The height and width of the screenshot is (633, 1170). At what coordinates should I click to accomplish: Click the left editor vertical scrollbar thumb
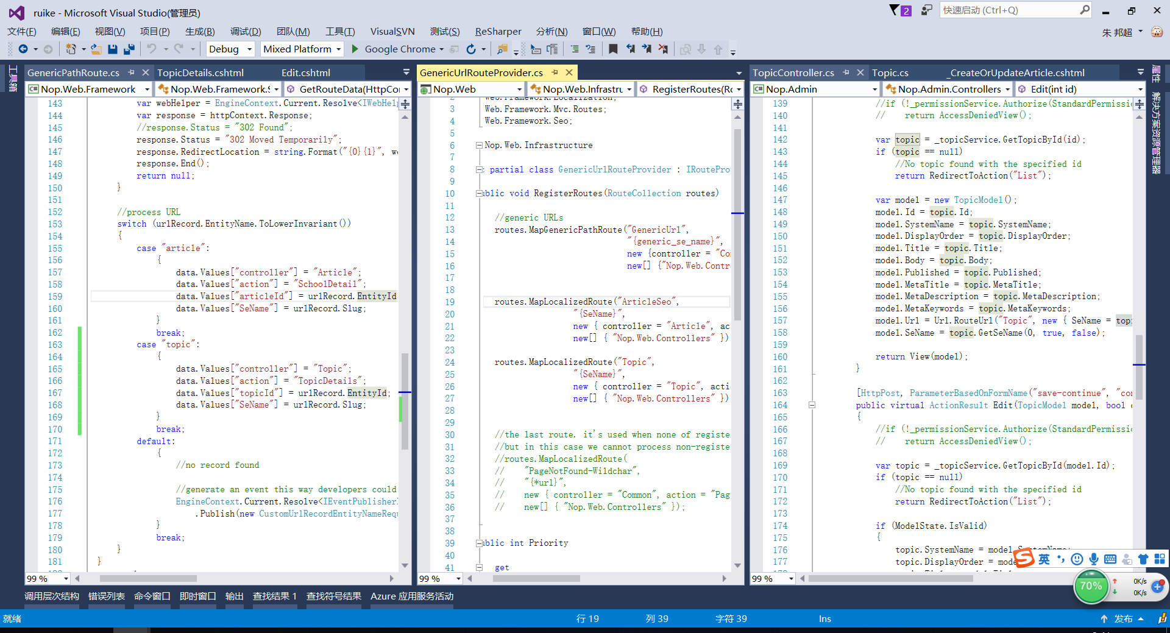click(405, 401)
